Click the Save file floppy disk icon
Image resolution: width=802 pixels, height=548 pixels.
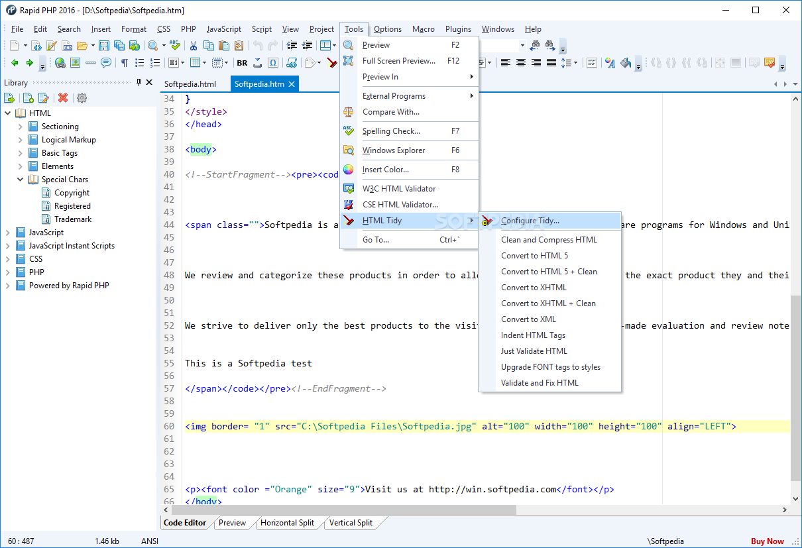[104, 46]
